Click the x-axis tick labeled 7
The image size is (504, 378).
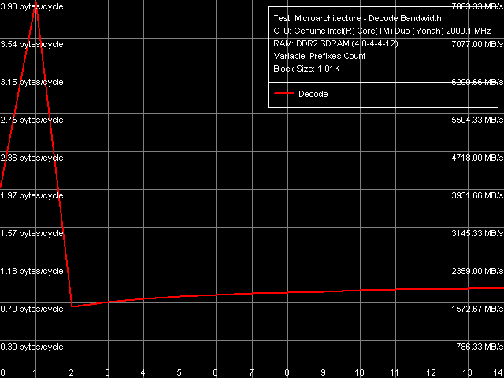point(251,372)
